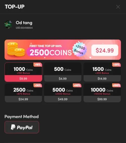The image size is (126, 143).
Task: Click the UID:50418904 text
Action: (x=24, y=28)
